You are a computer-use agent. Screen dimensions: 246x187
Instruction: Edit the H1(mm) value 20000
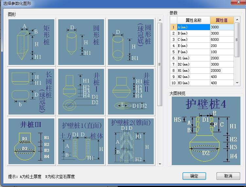[222, 70]
